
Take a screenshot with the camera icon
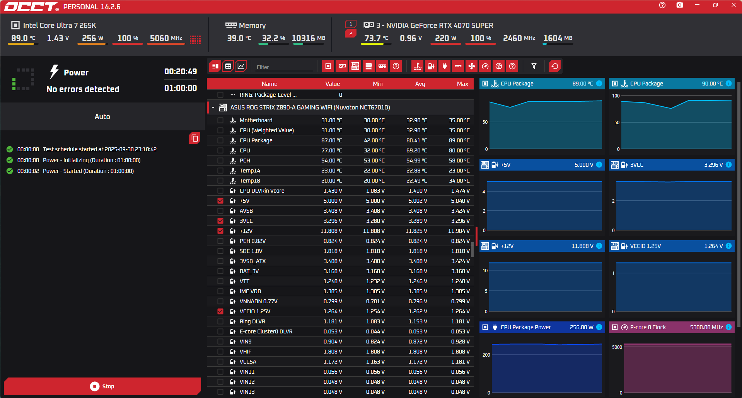coord(680,5)
